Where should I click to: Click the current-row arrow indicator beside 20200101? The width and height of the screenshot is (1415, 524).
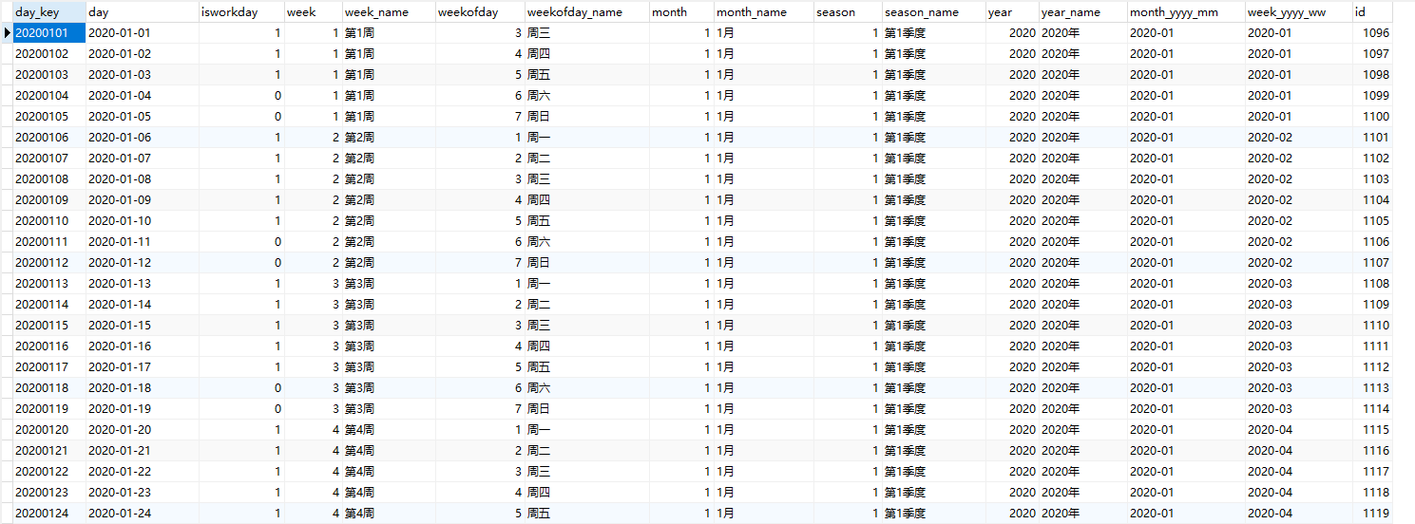coord(7,33)
